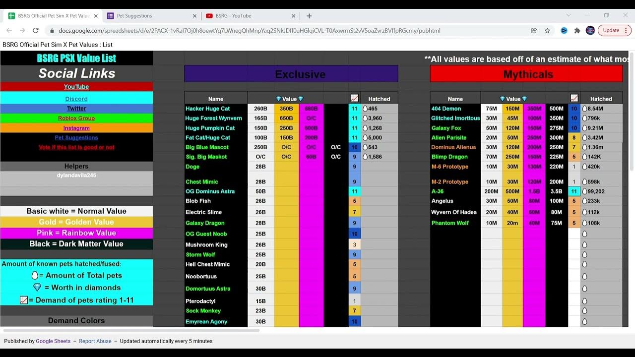This screenshot has width=635, height=357.
Task: Select the Hacker Huge Cat row name
Action: click(x=216, y=109)
